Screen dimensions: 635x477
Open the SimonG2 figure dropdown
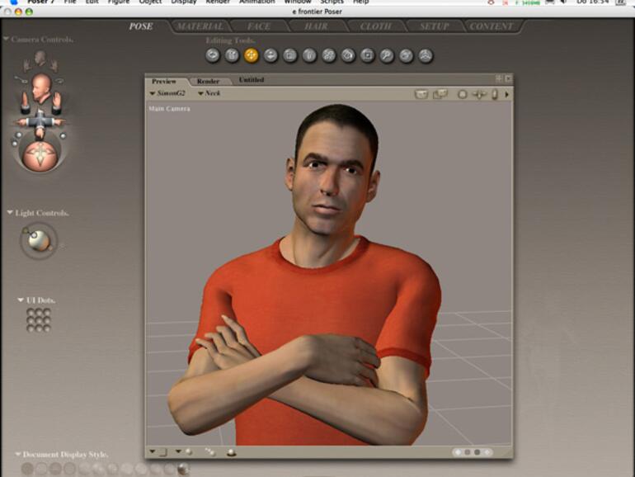(169, 94)
